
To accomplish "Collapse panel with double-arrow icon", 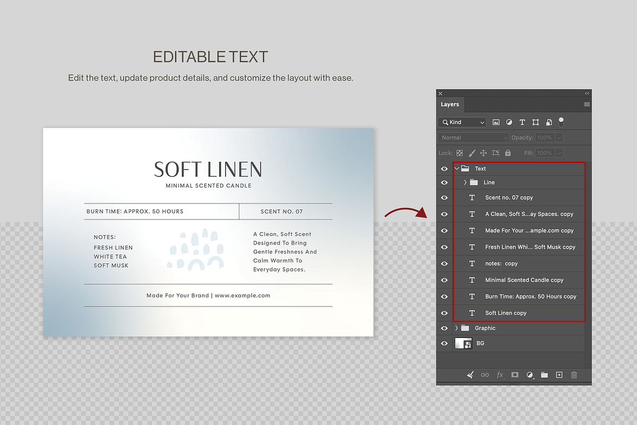I will [587, 93].
